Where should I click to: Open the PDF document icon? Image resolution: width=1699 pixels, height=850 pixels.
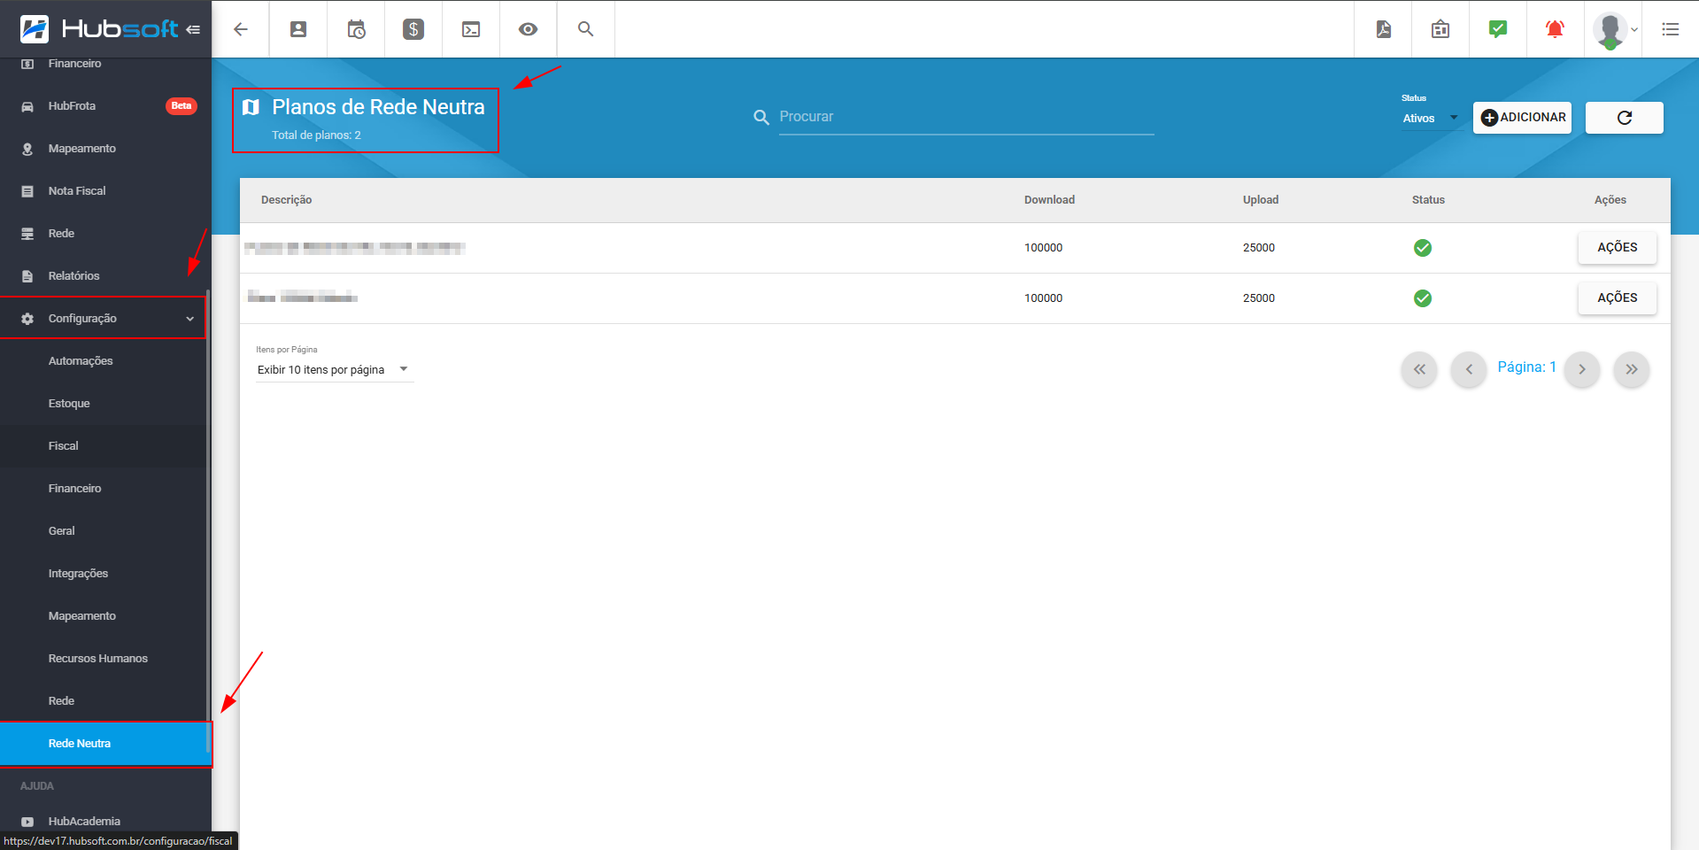click(x=1384, y=29)
